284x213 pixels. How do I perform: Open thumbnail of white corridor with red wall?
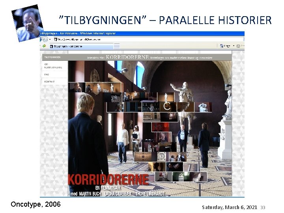[x=163, y=177]
